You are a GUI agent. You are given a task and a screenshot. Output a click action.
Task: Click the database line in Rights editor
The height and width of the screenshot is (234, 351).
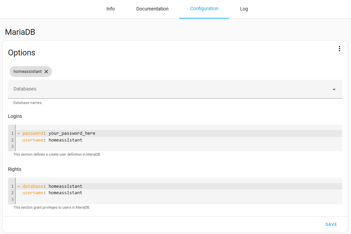tap(179, 186)
